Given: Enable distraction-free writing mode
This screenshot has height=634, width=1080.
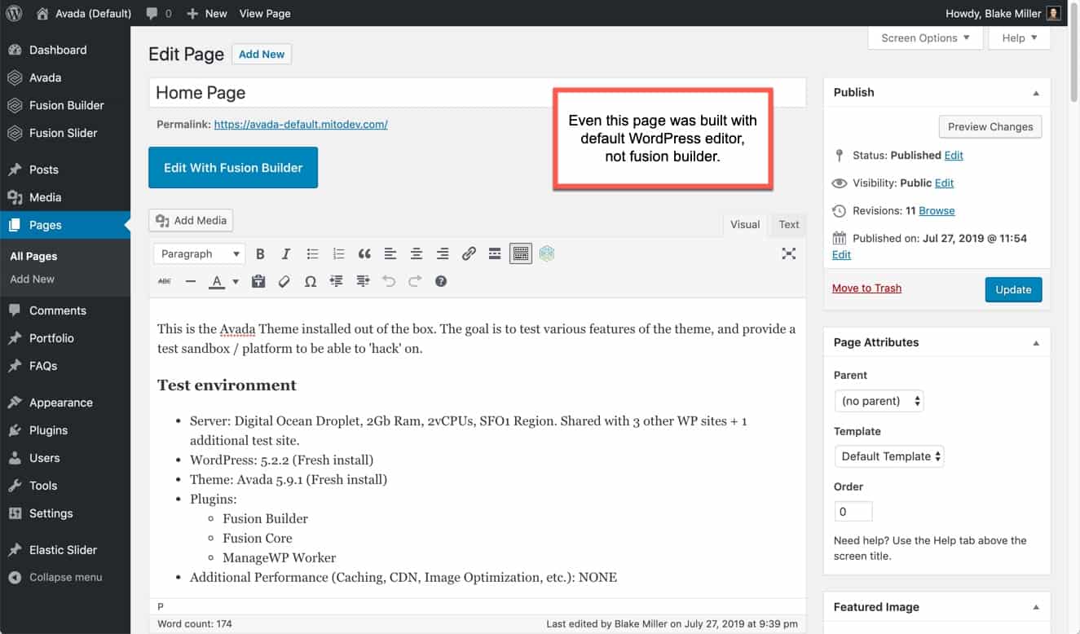Looking at the screenshot, I should [x=788, y=254].
